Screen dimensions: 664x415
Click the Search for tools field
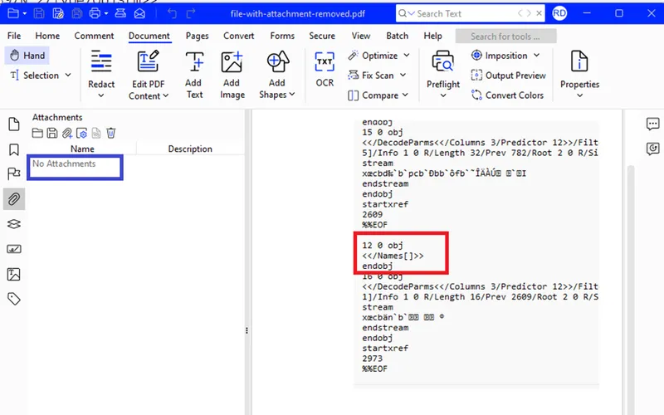point(505,37)
